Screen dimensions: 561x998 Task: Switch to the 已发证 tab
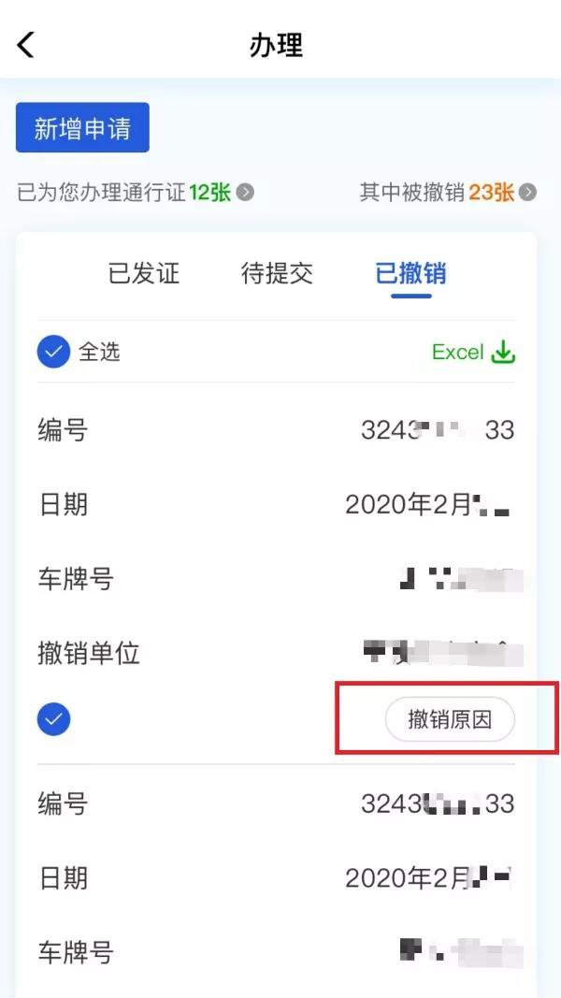pyautogui.click(x=144, y=274)
